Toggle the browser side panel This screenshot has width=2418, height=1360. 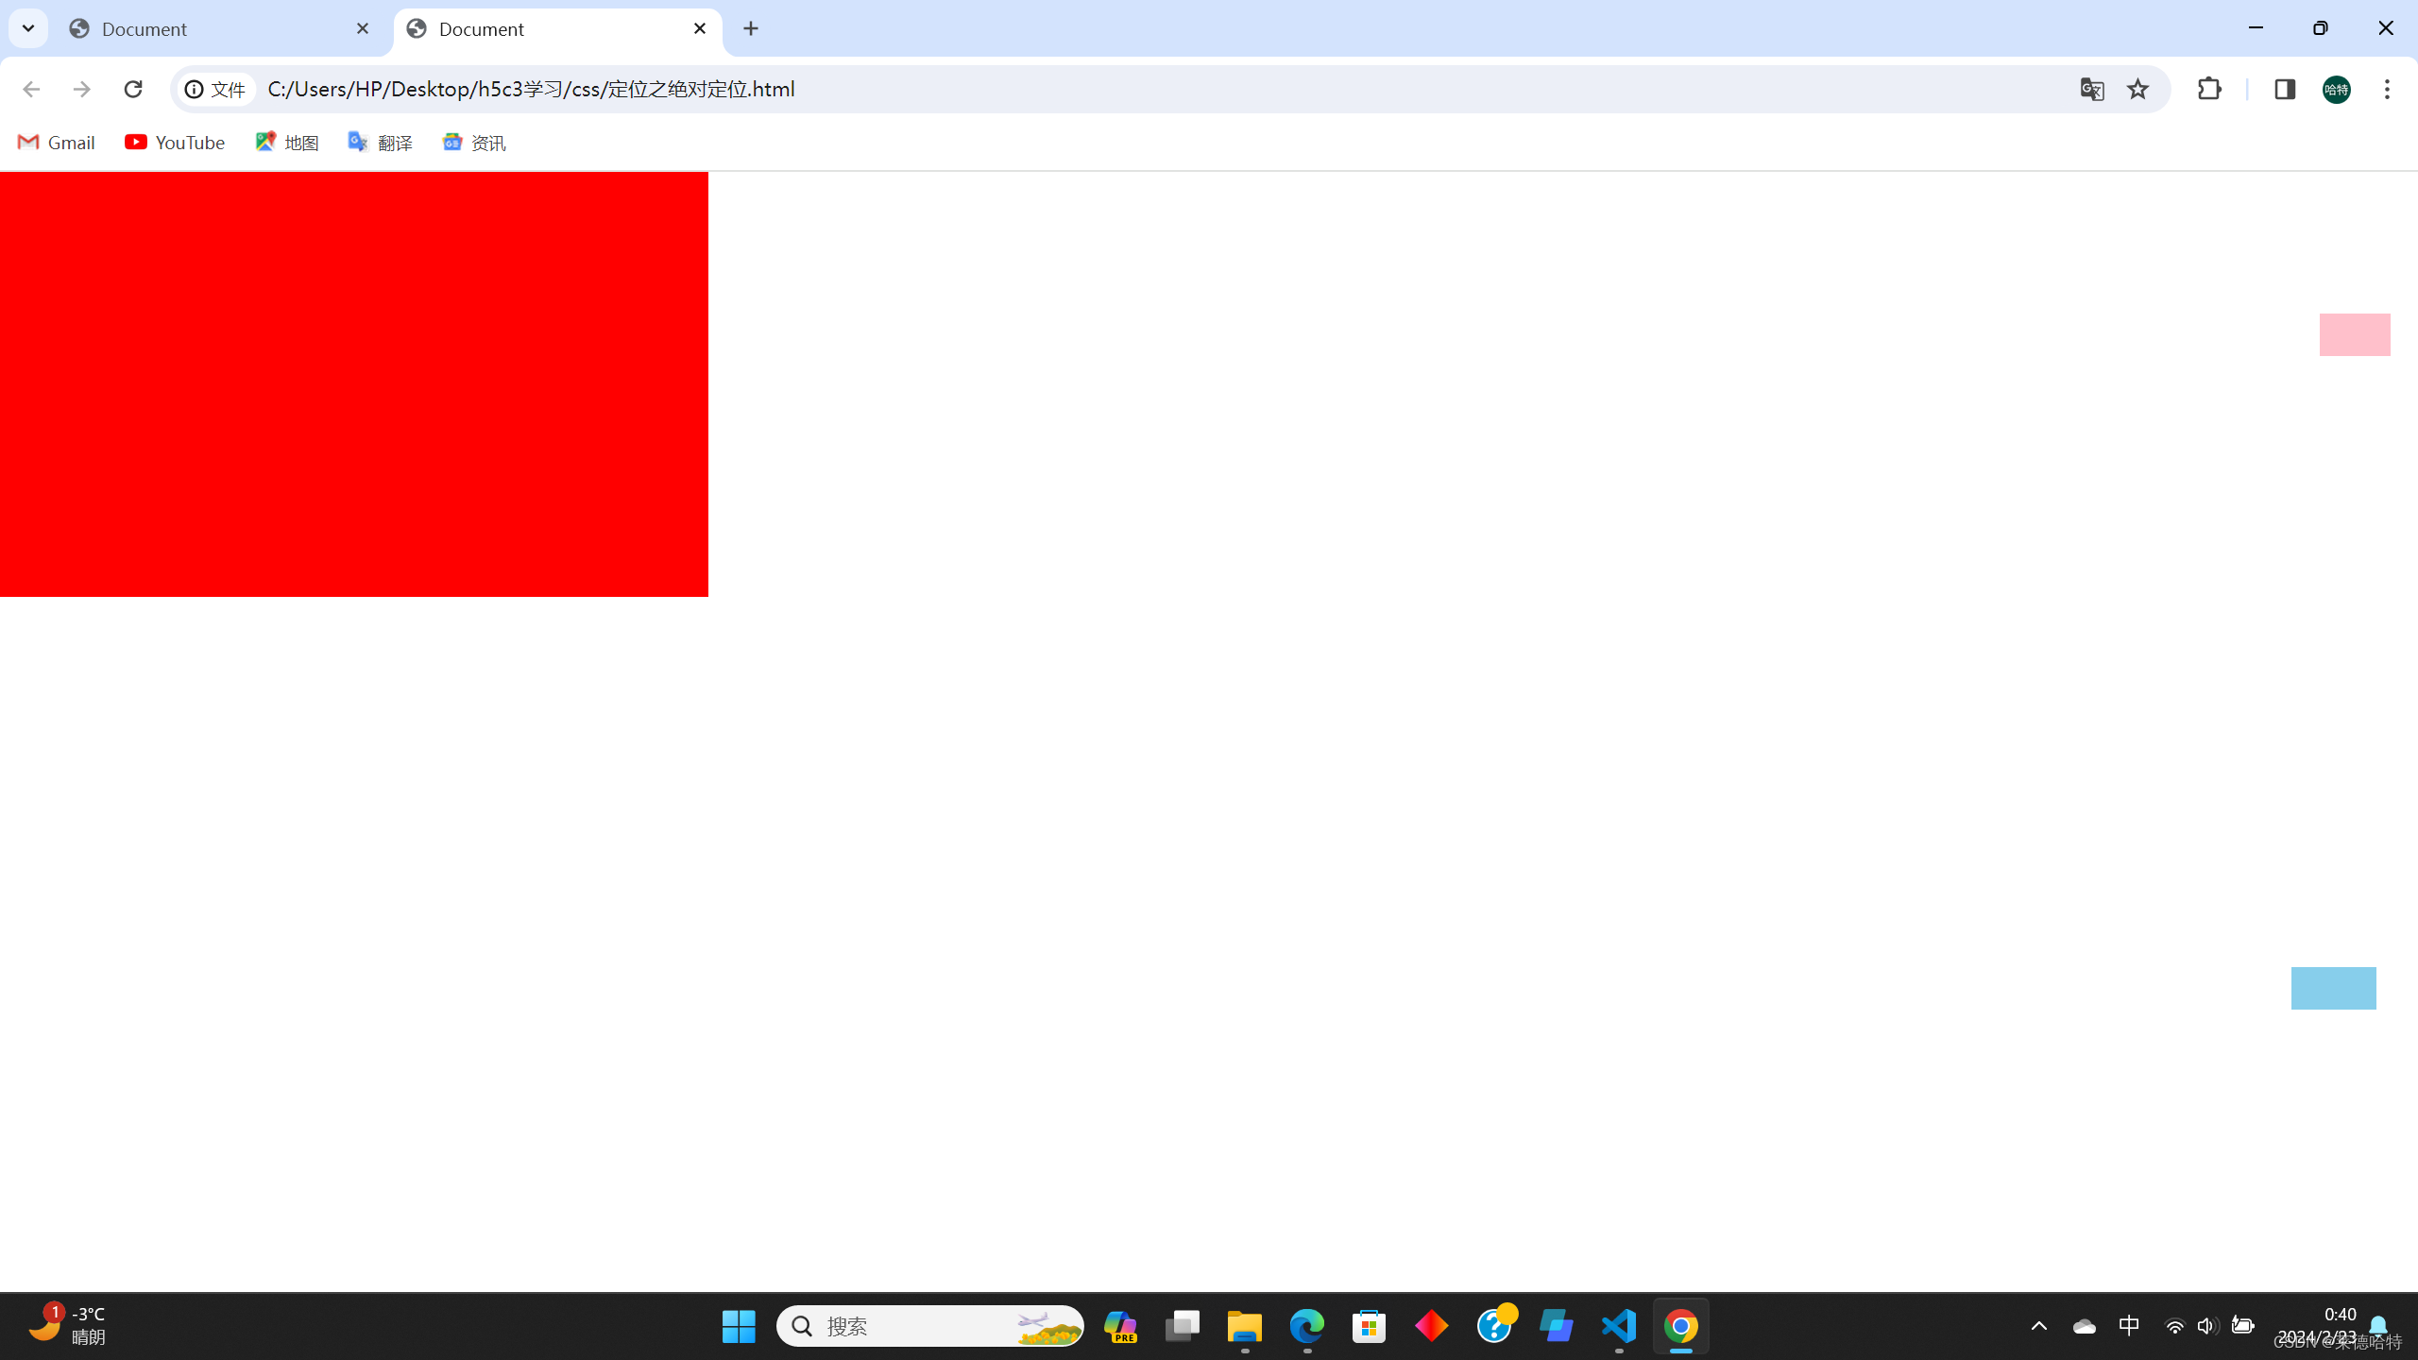pos(2284,89)
